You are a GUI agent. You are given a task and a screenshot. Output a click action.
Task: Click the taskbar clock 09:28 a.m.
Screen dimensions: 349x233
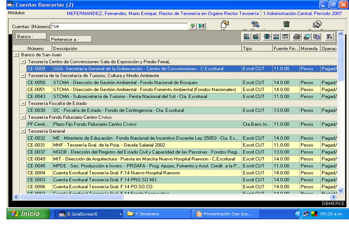(332, 214)
